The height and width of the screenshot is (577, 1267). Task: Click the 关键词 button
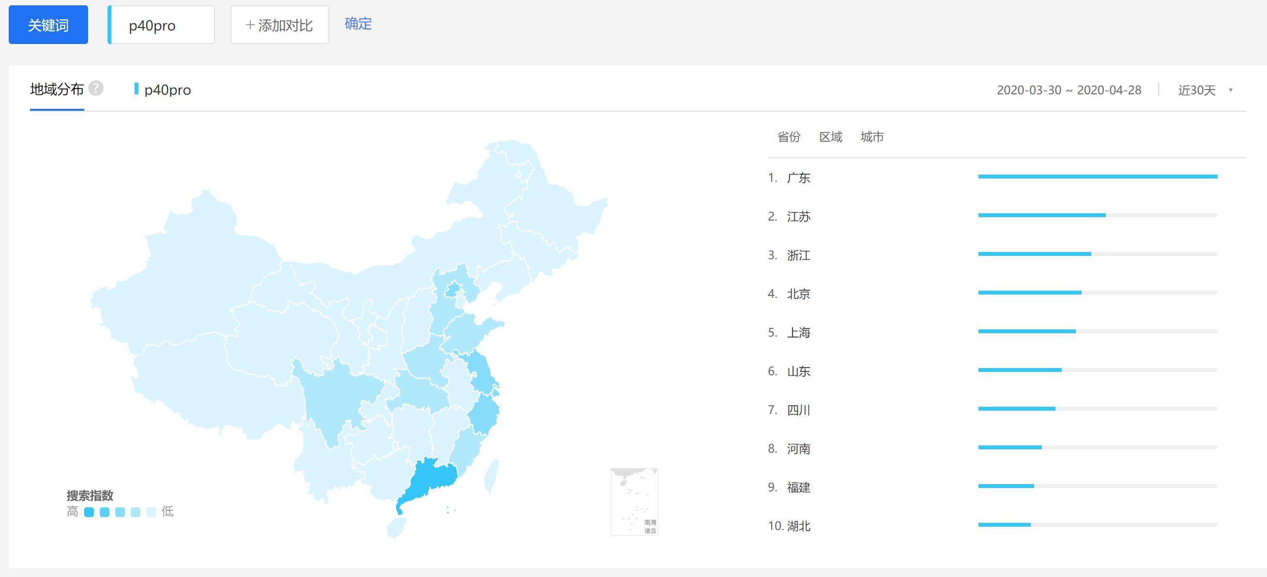point(48,25)
